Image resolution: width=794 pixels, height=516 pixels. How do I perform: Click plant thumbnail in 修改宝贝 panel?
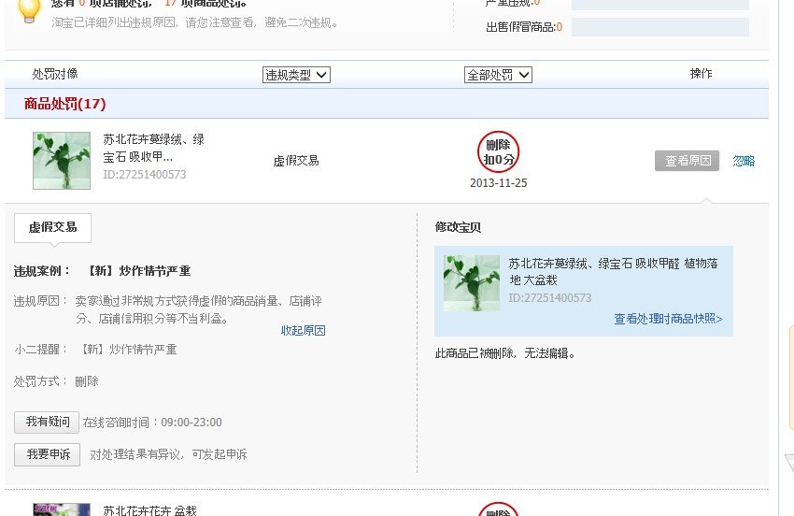coord(471,283)
